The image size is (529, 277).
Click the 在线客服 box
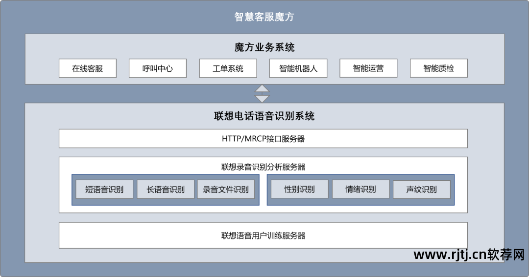(x=88, y=68)
